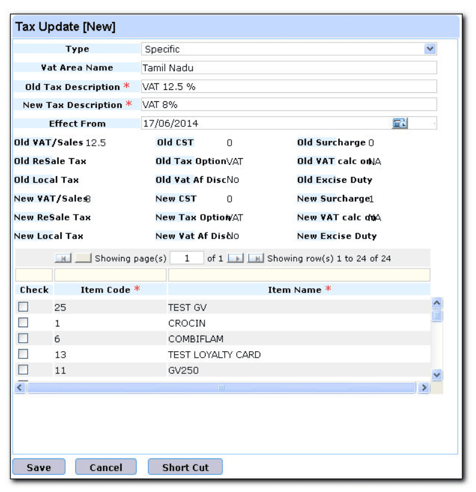Click the Vat Area Name field

(289, 68)
